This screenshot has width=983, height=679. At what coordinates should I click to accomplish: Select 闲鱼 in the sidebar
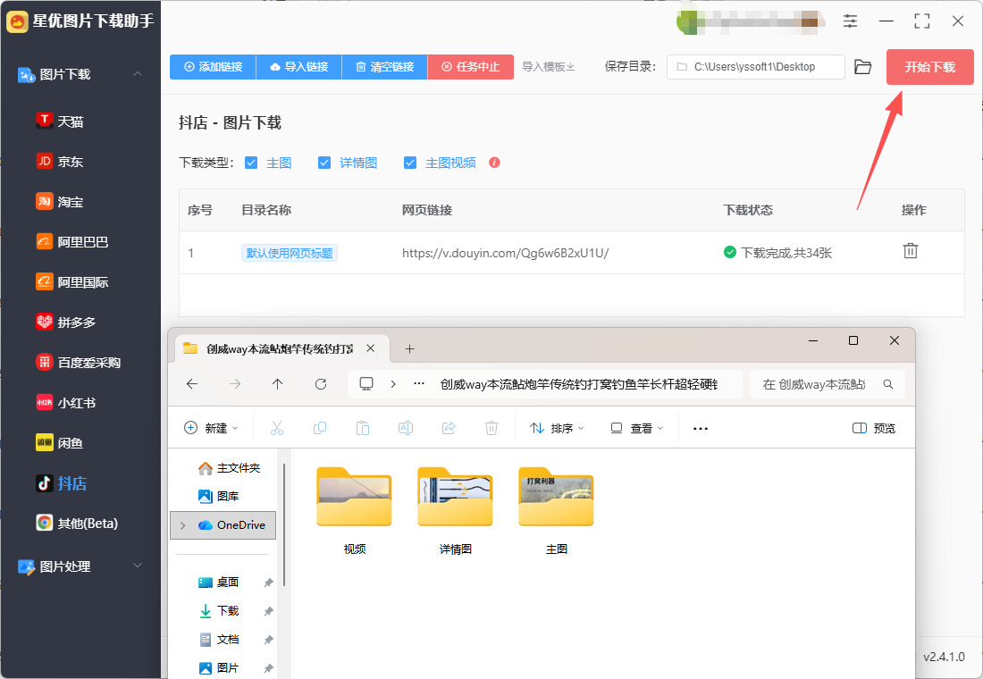tap(60, 442)
